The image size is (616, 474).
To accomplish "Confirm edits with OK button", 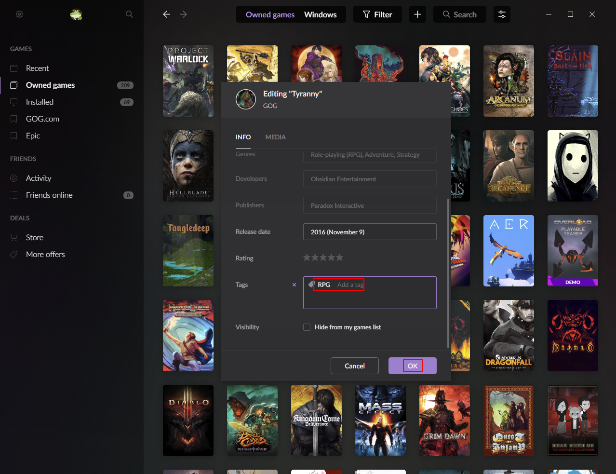I will [413, 366].
